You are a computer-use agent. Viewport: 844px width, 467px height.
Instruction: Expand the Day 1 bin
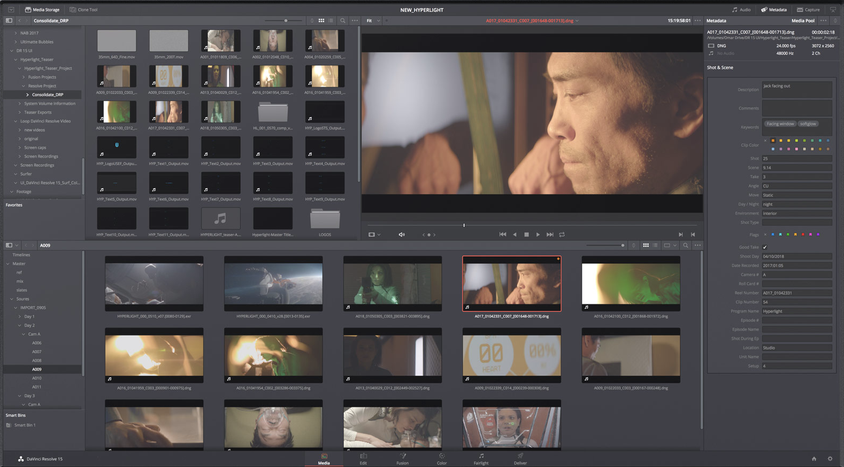(x=20, y=317)
